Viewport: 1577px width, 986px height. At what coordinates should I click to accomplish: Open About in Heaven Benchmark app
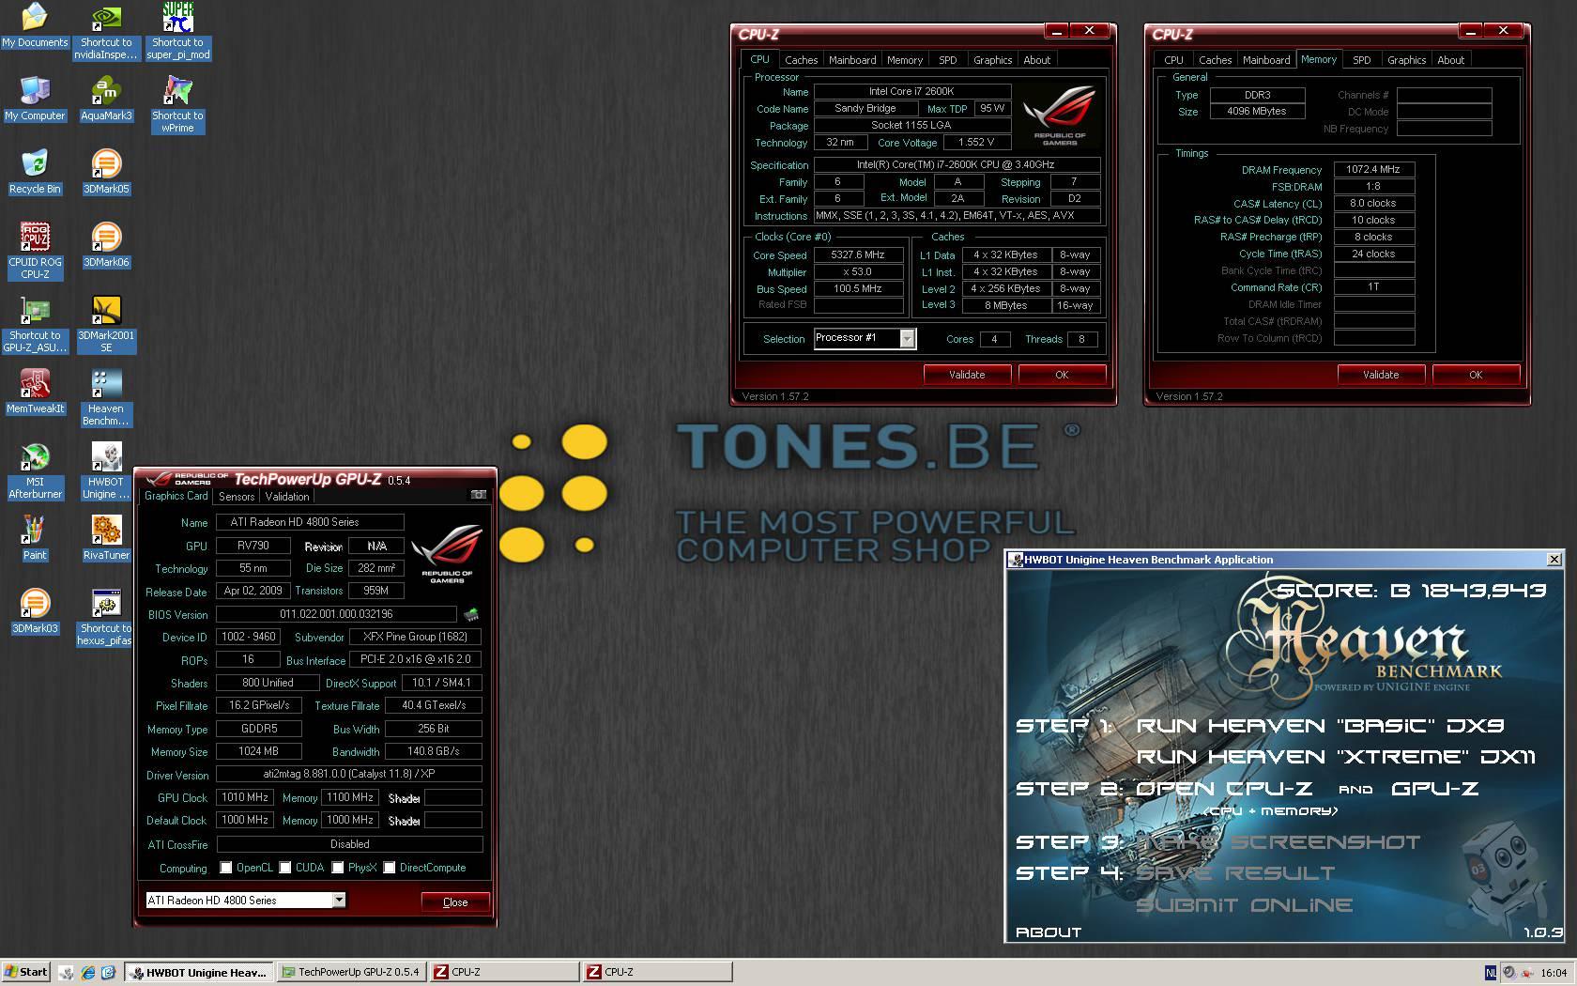pos(1049,932)
